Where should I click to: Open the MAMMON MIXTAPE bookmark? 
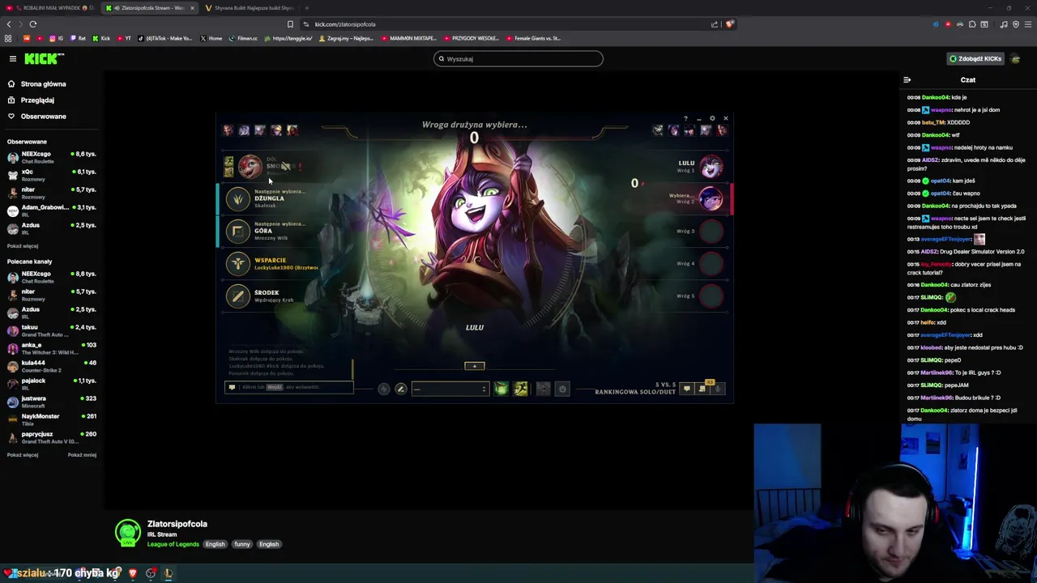coord(409,38)
